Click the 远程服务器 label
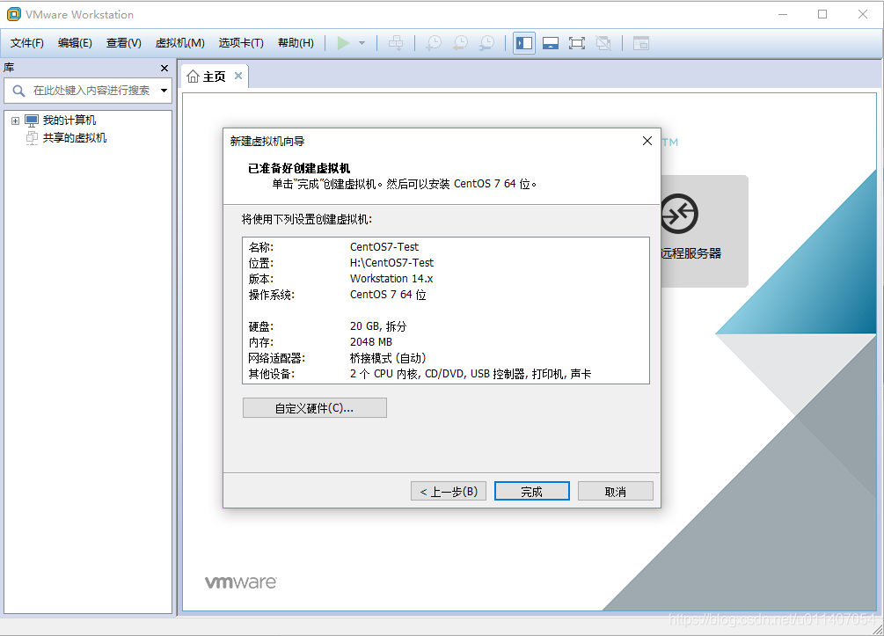Image resolution: width=884 pixels, height=636 pixels. coord(691,253)
